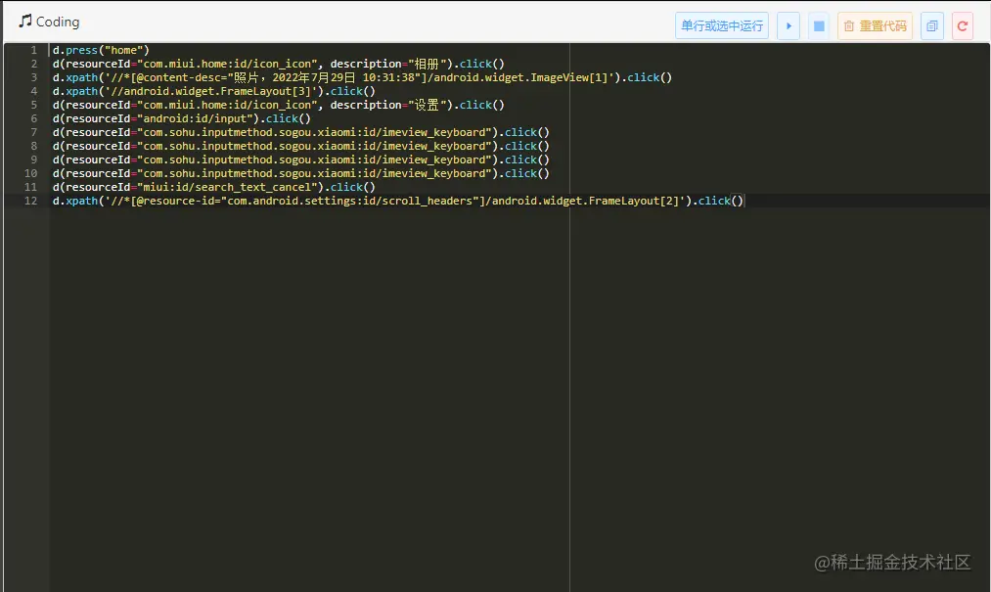Click the line with com.android.settings:id/scroll_headers
991x592 pixels.
pyautogui.click(x=398, y=202)
